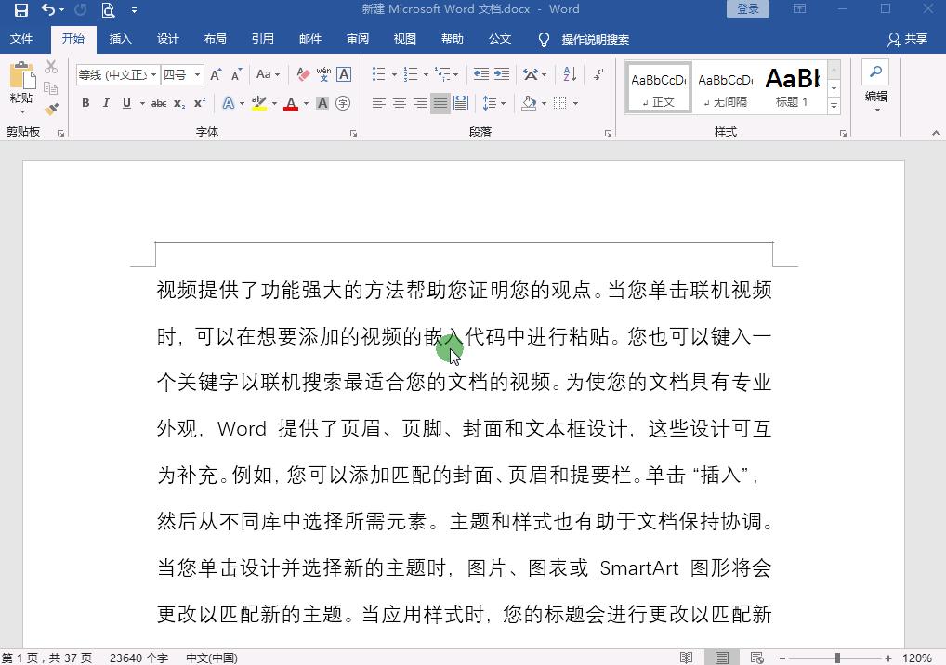The image size is (946, 665).
Task: Toggle center paragraph alignment
Action: click(399, 103)
